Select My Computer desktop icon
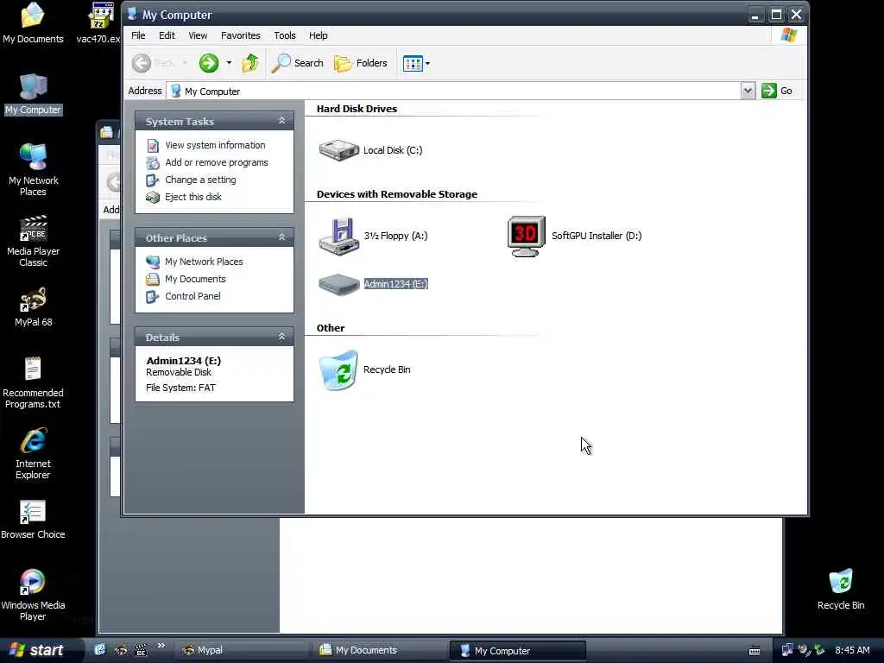This screenshot has width=884, height=663. 34,94
